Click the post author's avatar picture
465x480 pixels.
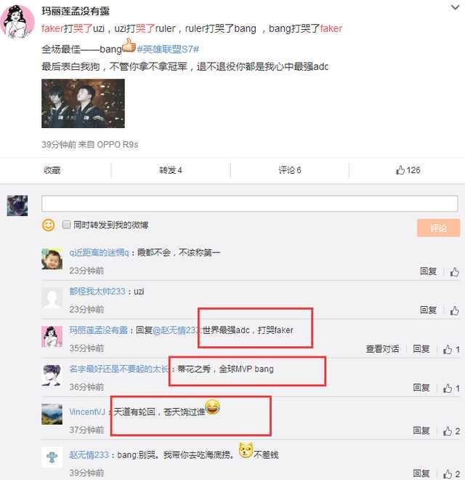(17, 22)
